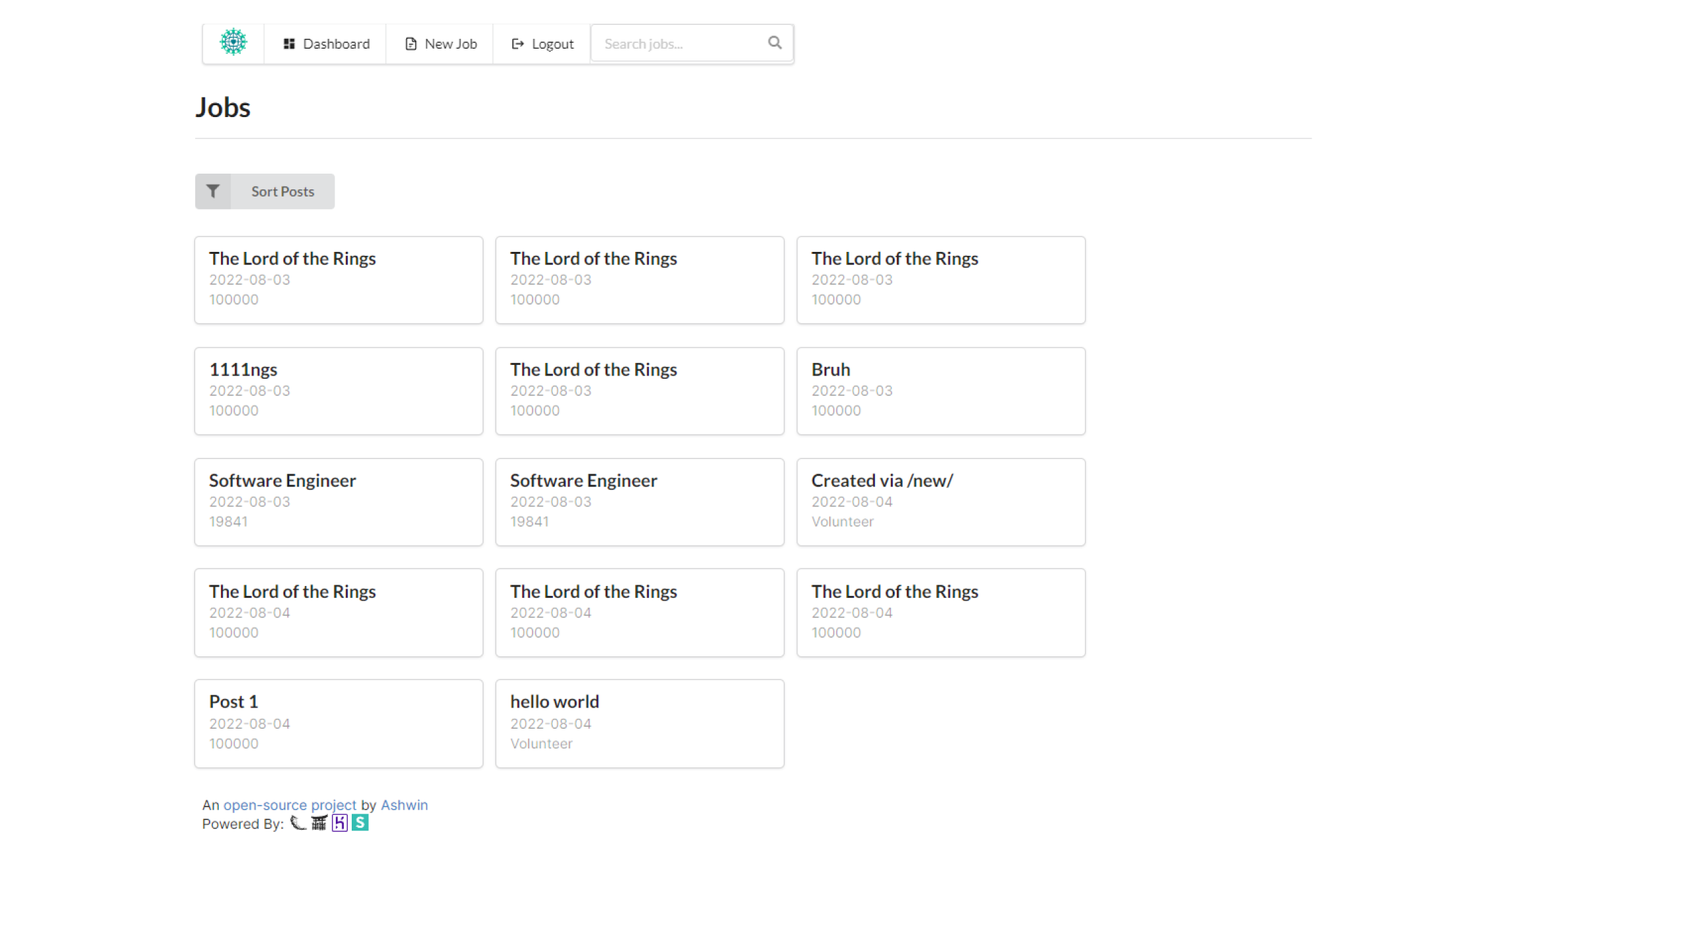Image resolution: width=1683 pixels, height=947 pixels.
Task: Open the Post 1 job card
Action: tap(339, 723)
